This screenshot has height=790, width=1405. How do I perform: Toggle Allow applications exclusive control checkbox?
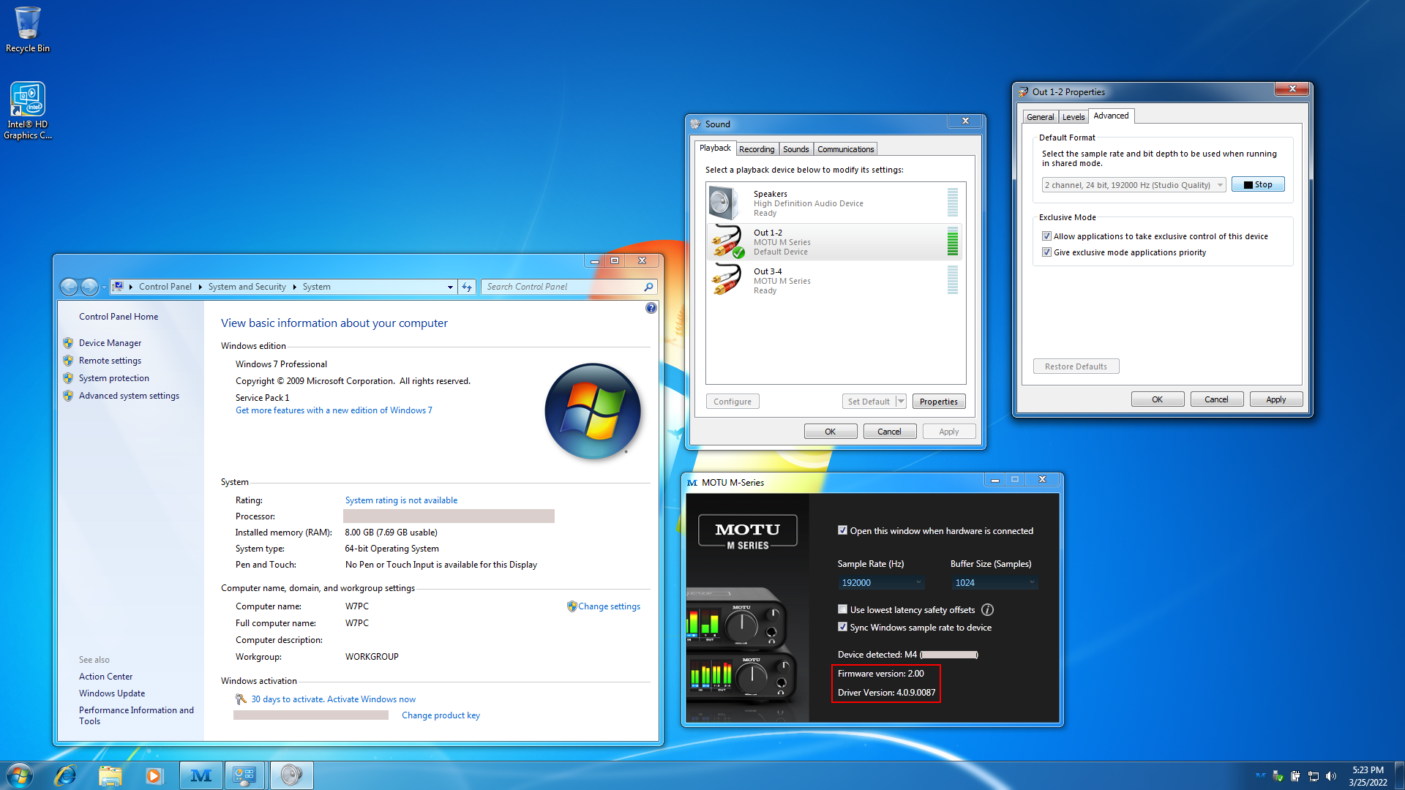(x=1046, y=236)
